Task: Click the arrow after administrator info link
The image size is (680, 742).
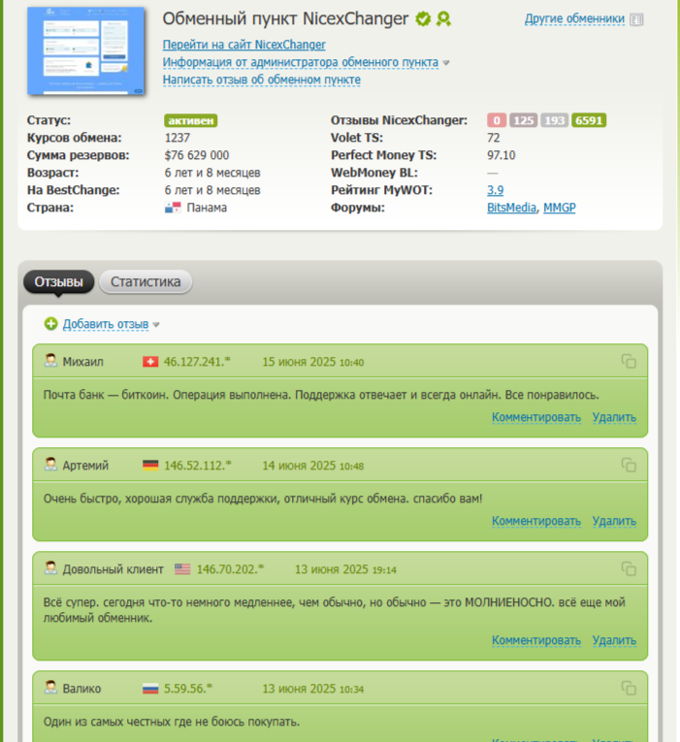Action: point(446,62)
